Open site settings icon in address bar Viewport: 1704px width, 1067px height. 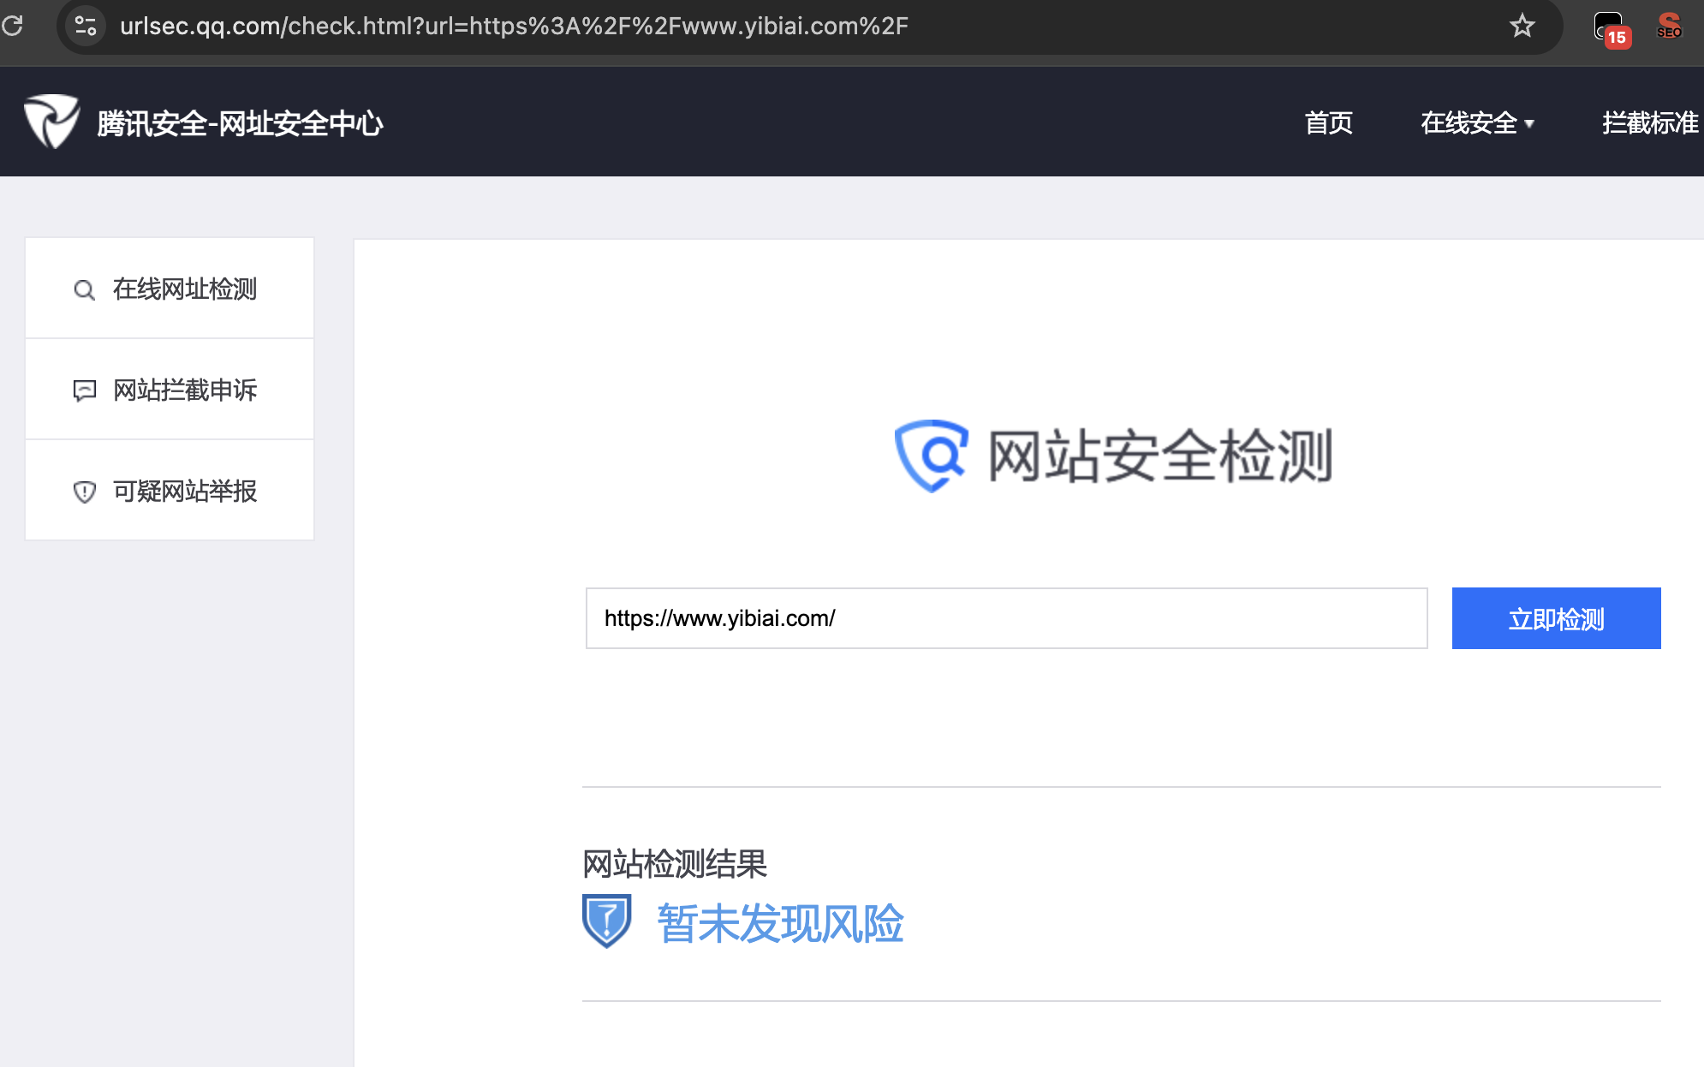click(x=85, y=26)
